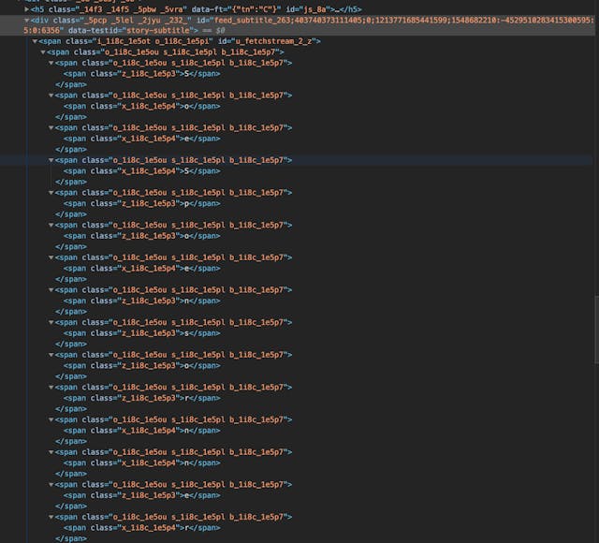599x543 pixels.
Task: Select the z_1i8c_1e5p3 span containing 'r'
Action: (141, 398)
